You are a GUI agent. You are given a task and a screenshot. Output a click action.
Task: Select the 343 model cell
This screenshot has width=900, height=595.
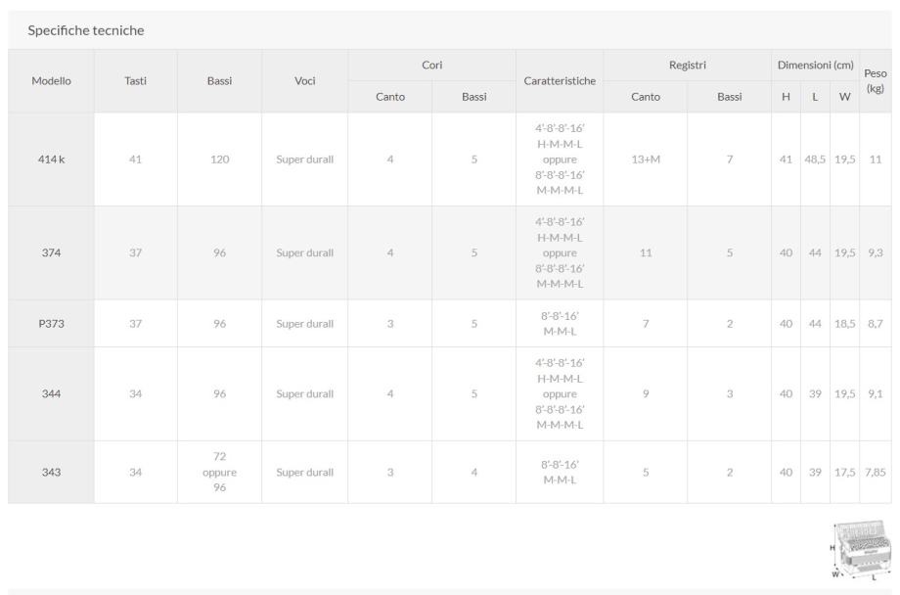tap(51, 473)
